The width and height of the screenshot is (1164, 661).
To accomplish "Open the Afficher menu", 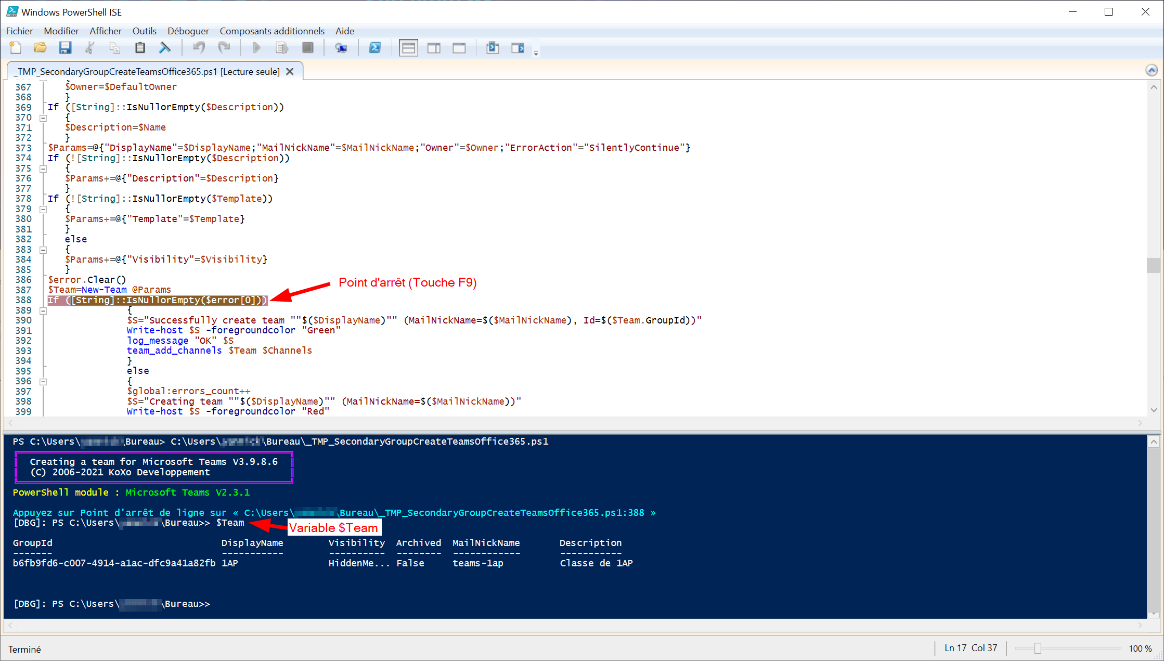I will 106,31.
